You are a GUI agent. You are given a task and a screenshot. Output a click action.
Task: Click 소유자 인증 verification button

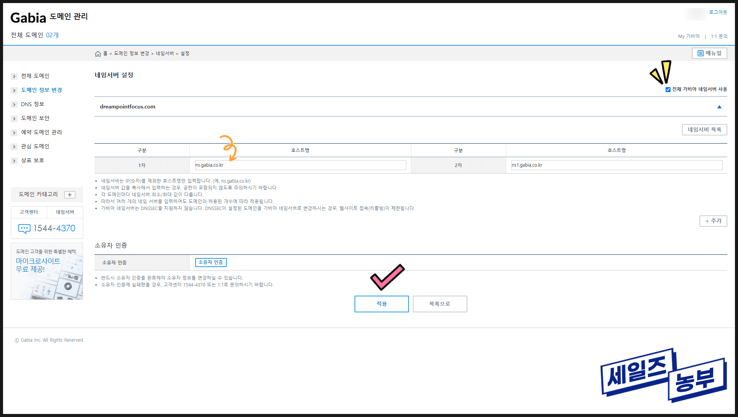tap(211, 263)
